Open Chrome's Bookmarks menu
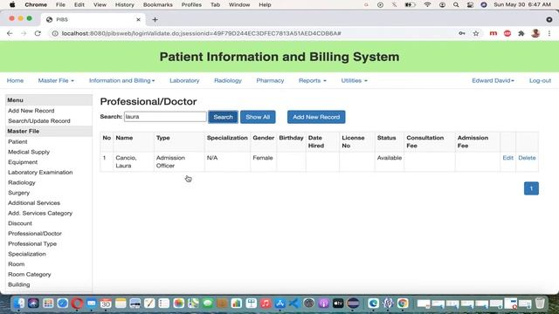The width and height of the screenshot is (559, 314). [x=157, y=4]
